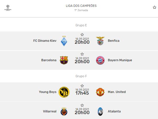Select the Man. United red crest
158x119 pixels.
[x=100, y=92]
